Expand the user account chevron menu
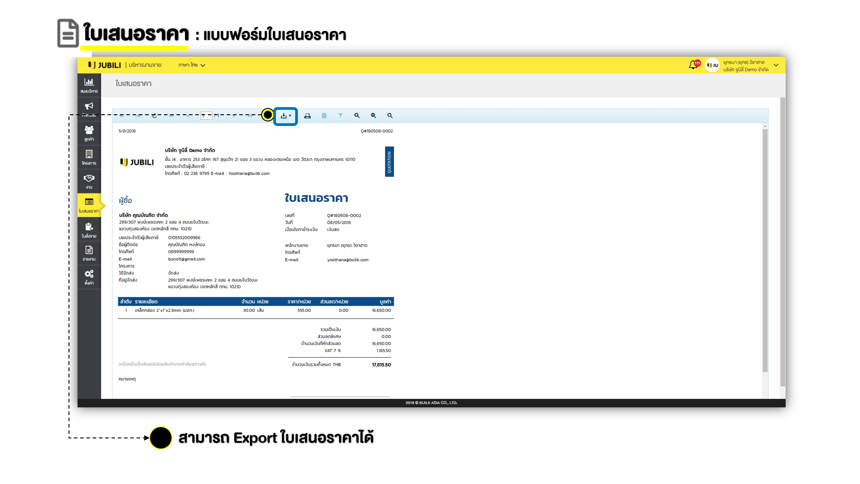Screen dimensions: 860x484 tap(776, 65)
